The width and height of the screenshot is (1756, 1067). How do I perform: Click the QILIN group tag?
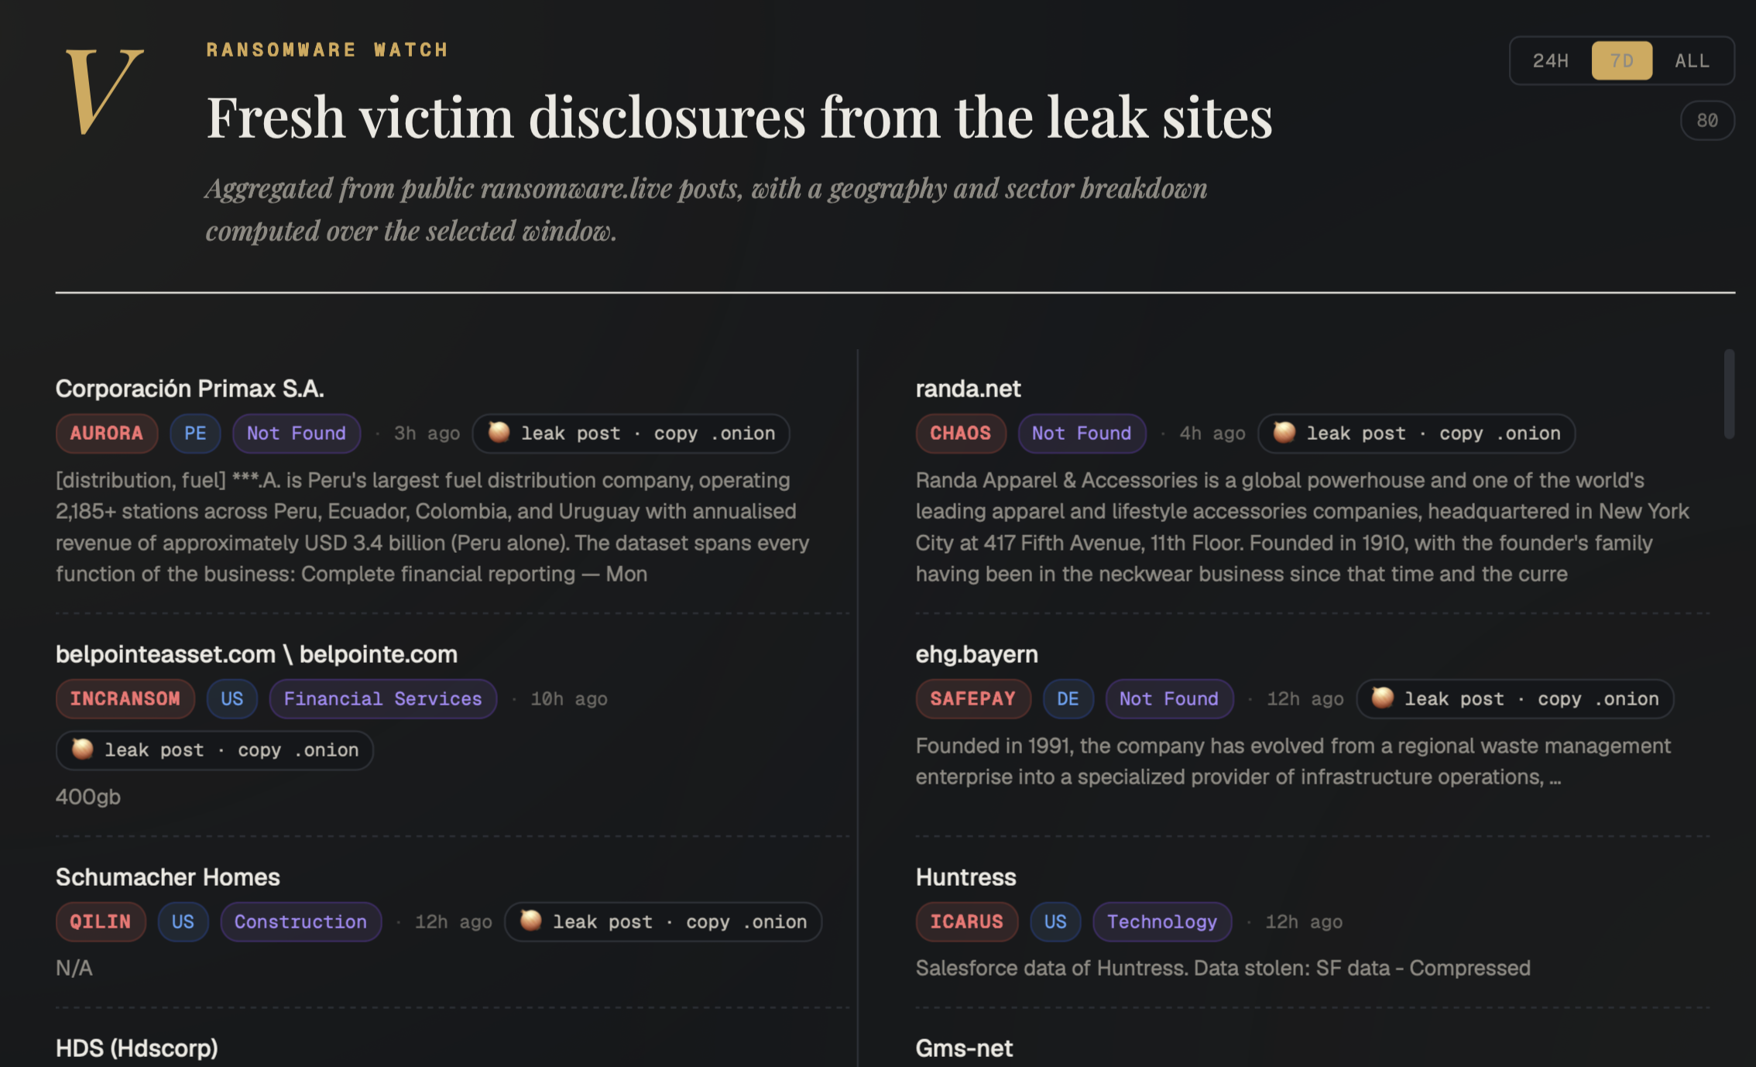(x=101, y=921)
